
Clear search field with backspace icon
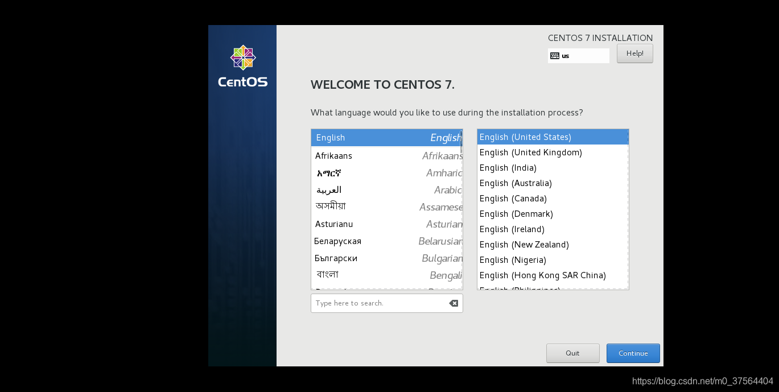pos(454,303)
